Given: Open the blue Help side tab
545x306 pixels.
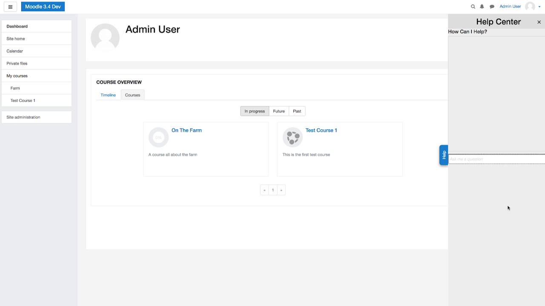Looking at the screenshot, I should (x=444, y=155).
